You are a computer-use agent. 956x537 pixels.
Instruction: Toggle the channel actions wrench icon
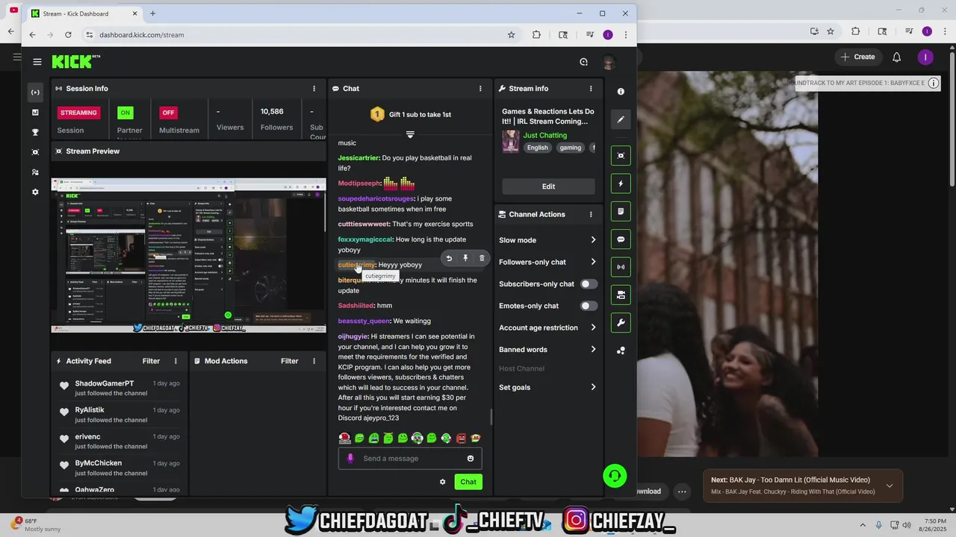621,323
